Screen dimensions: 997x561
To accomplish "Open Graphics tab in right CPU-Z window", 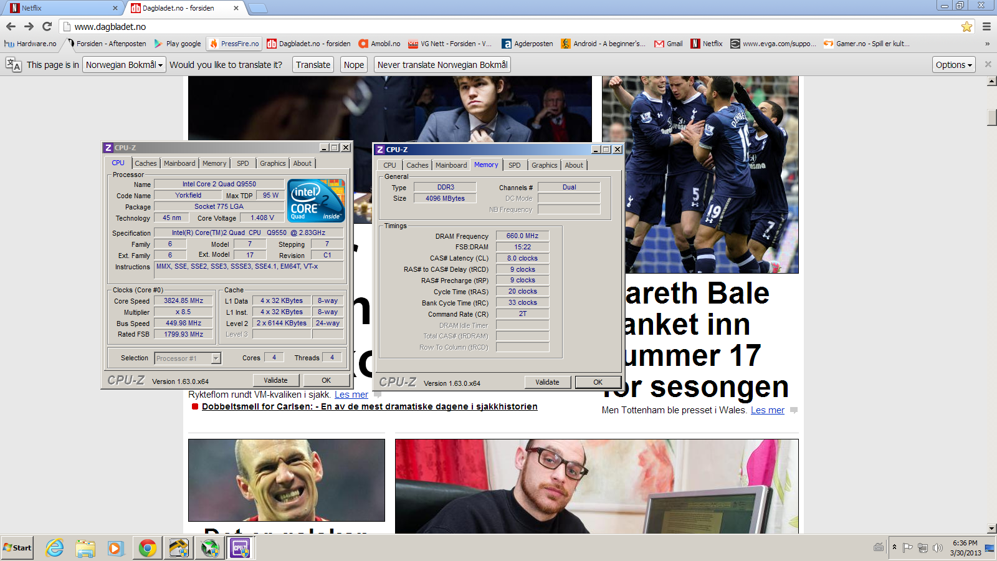I will click(545, 165).
